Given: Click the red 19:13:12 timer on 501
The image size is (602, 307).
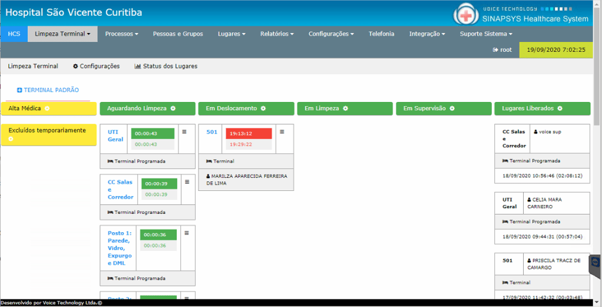Looking at the screenshot, I should tap(249, 134).
